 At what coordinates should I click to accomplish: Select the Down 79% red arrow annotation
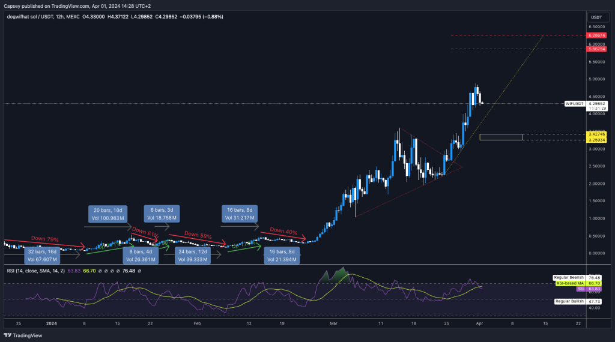(45, 240)
